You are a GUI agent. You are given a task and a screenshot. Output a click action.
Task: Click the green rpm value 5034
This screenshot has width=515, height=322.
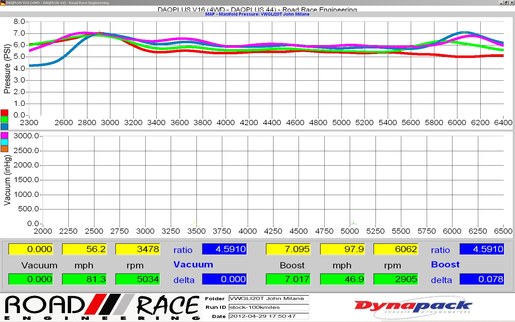(138, 279)
